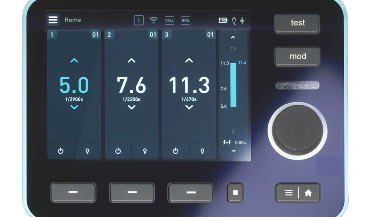Image resolution: width=370 pixels, height=217 pixels.
Task: Select the group 3 number badge
Action: tap(167, 35)
